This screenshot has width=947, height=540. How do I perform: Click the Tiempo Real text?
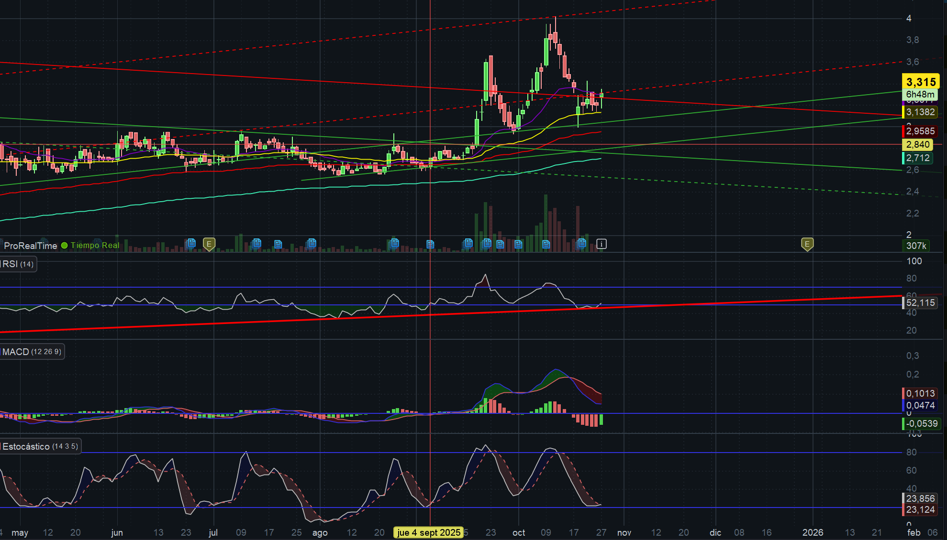click(x=95, y=246)
